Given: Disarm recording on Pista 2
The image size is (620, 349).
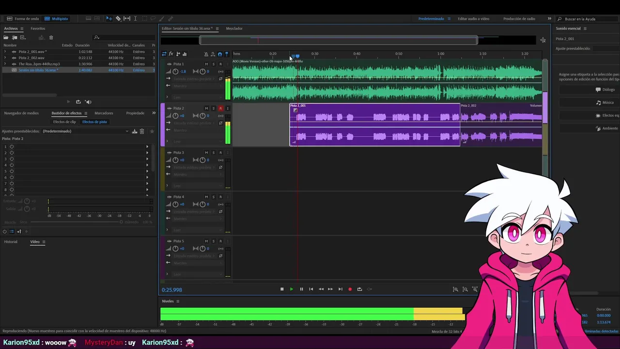Looking at the screenshot, I should tap(220, 109).
